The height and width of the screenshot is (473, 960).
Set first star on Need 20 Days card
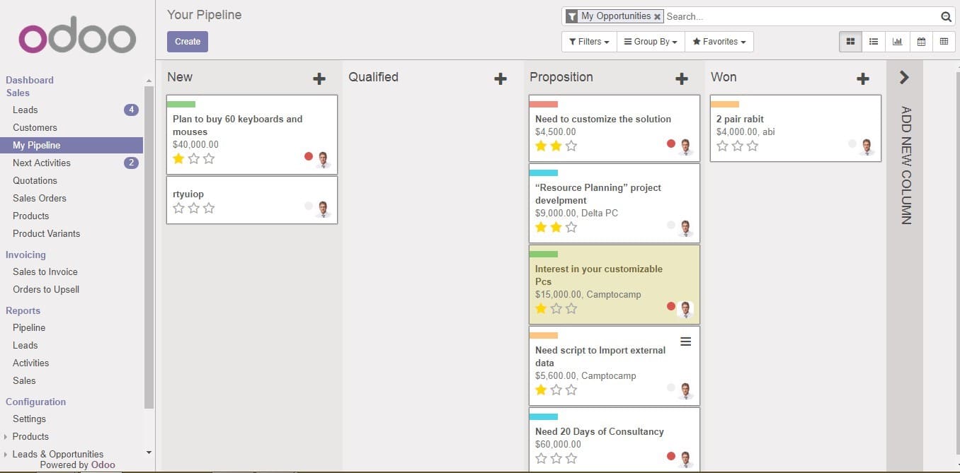(541, 459)
